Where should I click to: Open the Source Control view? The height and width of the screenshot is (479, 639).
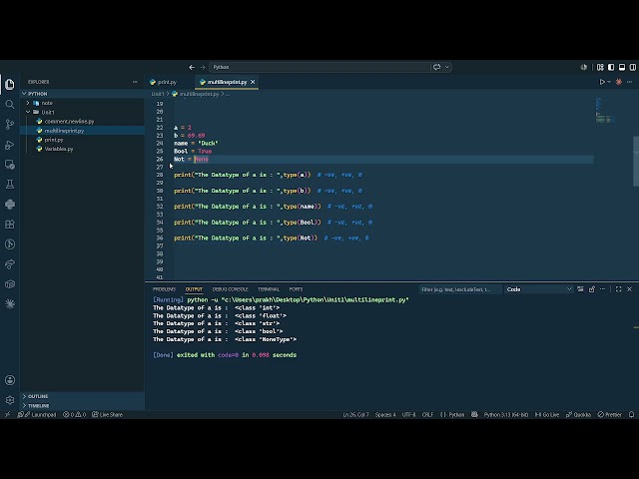[x=10, y=124]
